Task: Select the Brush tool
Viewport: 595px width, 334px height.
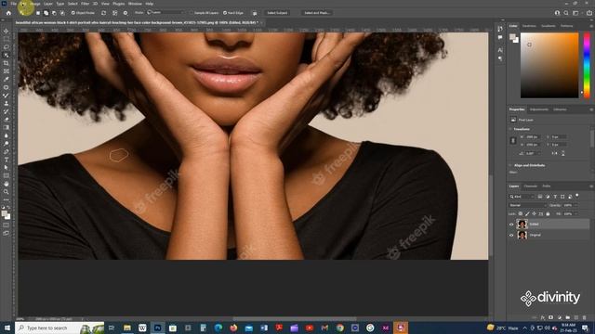Action: click(7, 96)
